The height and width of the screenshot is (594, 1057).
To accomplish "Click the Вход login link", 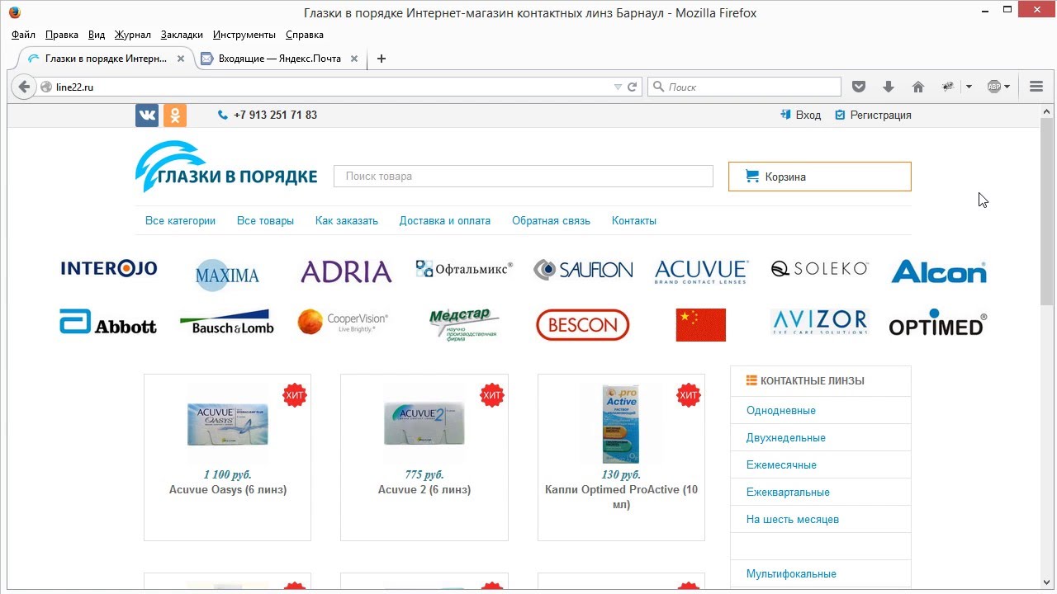I will coord(801,115).
